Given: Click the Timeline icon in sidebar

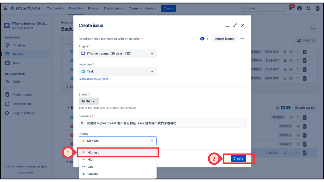Looking at the screenshot, I should point(8,45).
